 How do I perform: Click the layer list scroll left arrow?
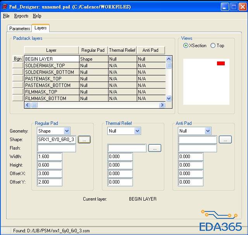(x=28, y=105)
